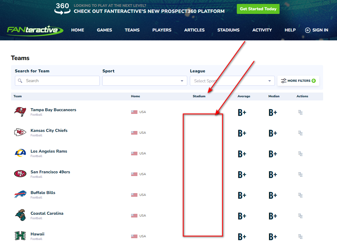Click the Get Started Today button
The height and width of the screenshot is (242, 337).
(x=258, y=9)
